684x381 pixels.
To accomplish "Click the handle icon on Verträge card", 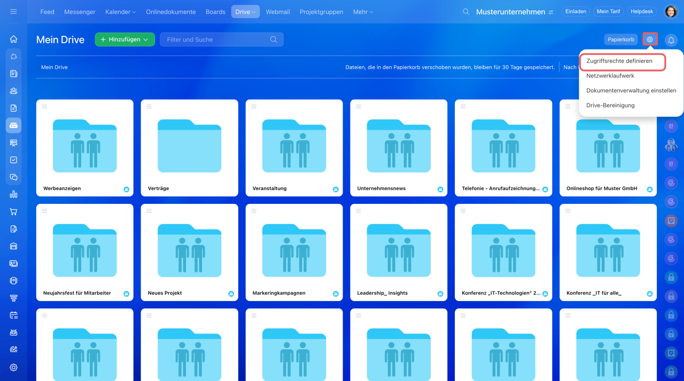I will (x=149, y=107).
